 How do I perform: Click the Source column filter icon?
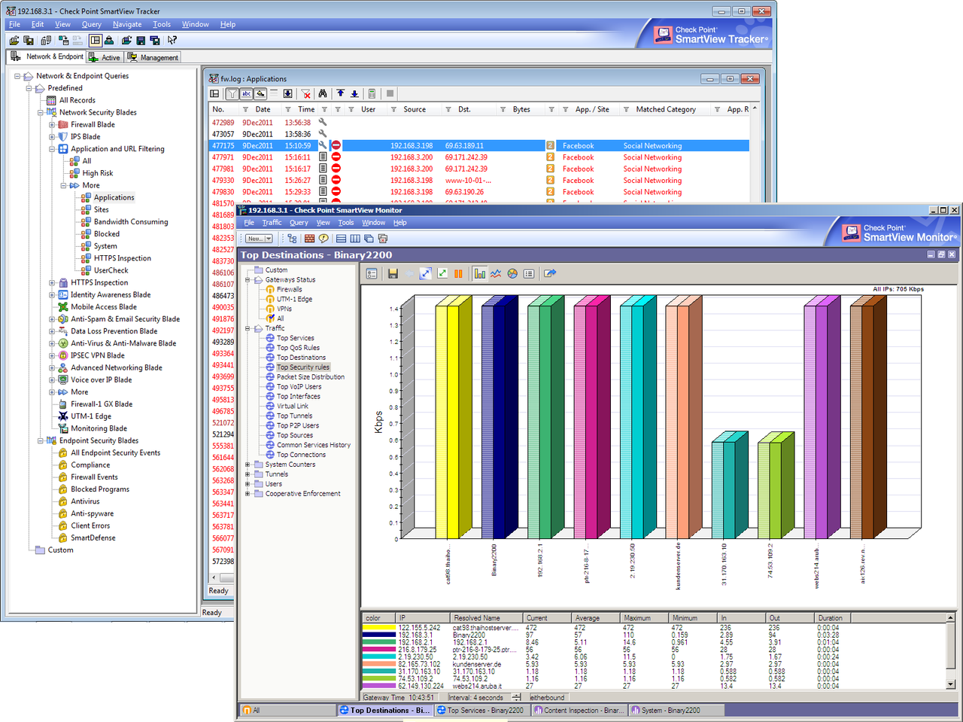(x=393, y=110)
